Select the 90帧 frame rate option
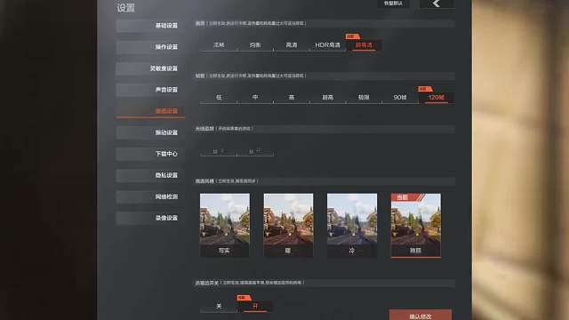 click(x=400, y=97)
